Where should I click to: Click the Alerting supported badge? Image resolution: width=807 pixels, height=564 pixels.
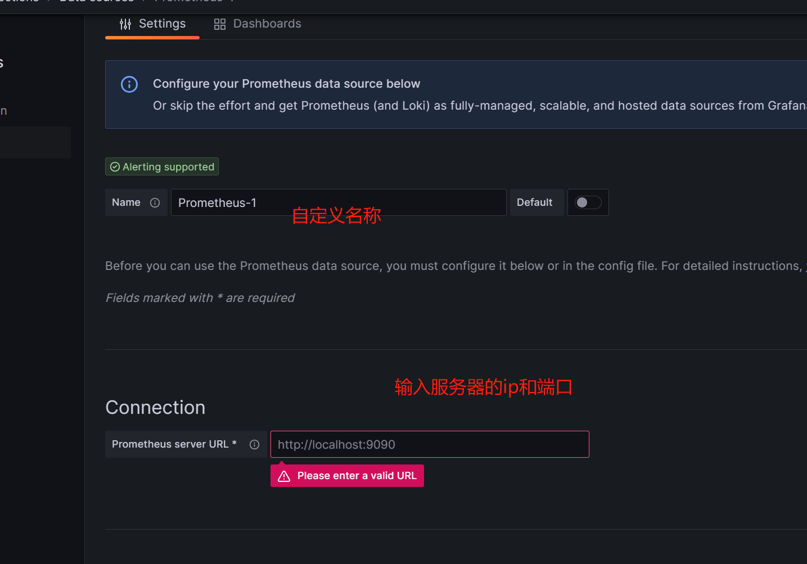[162, 167]
